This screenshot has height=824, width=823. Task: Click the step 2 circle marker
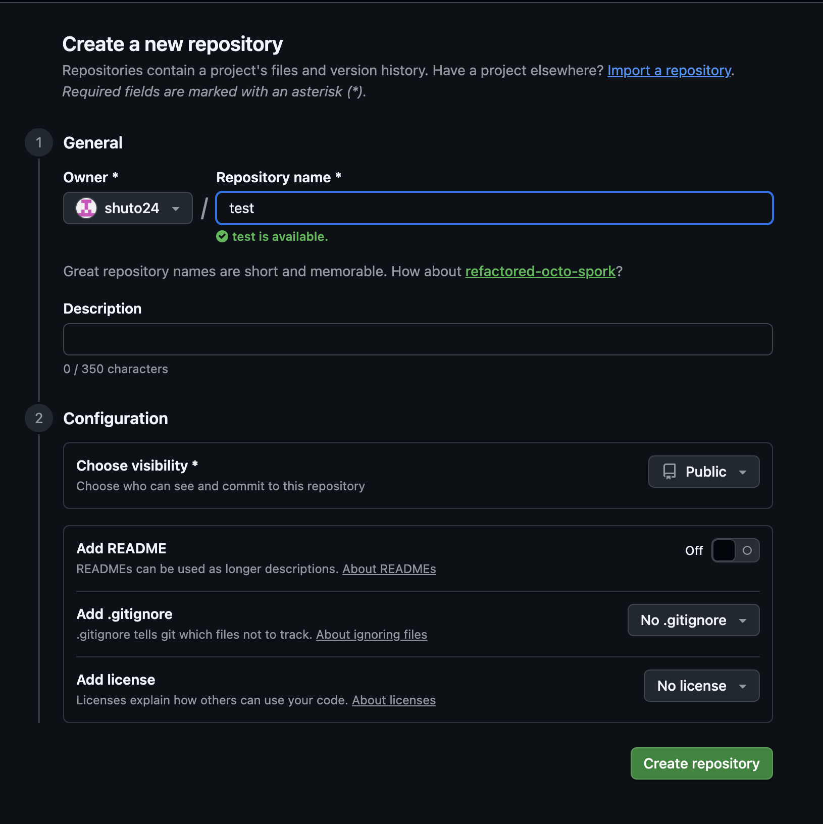(39, 418)
